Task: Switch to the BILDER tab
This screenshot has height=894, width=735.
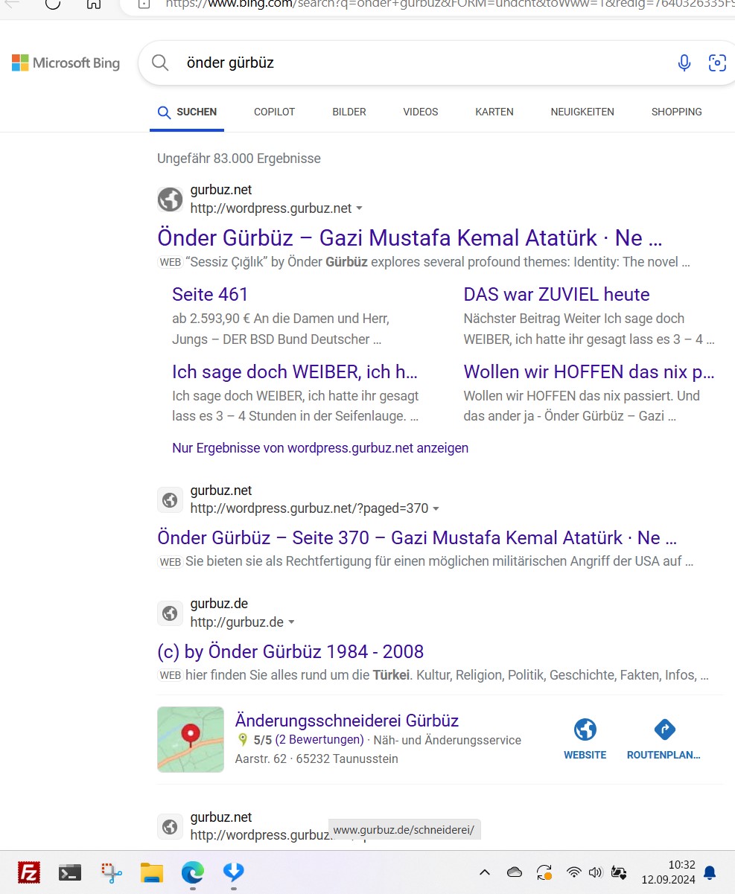Action: click(349, 112)
